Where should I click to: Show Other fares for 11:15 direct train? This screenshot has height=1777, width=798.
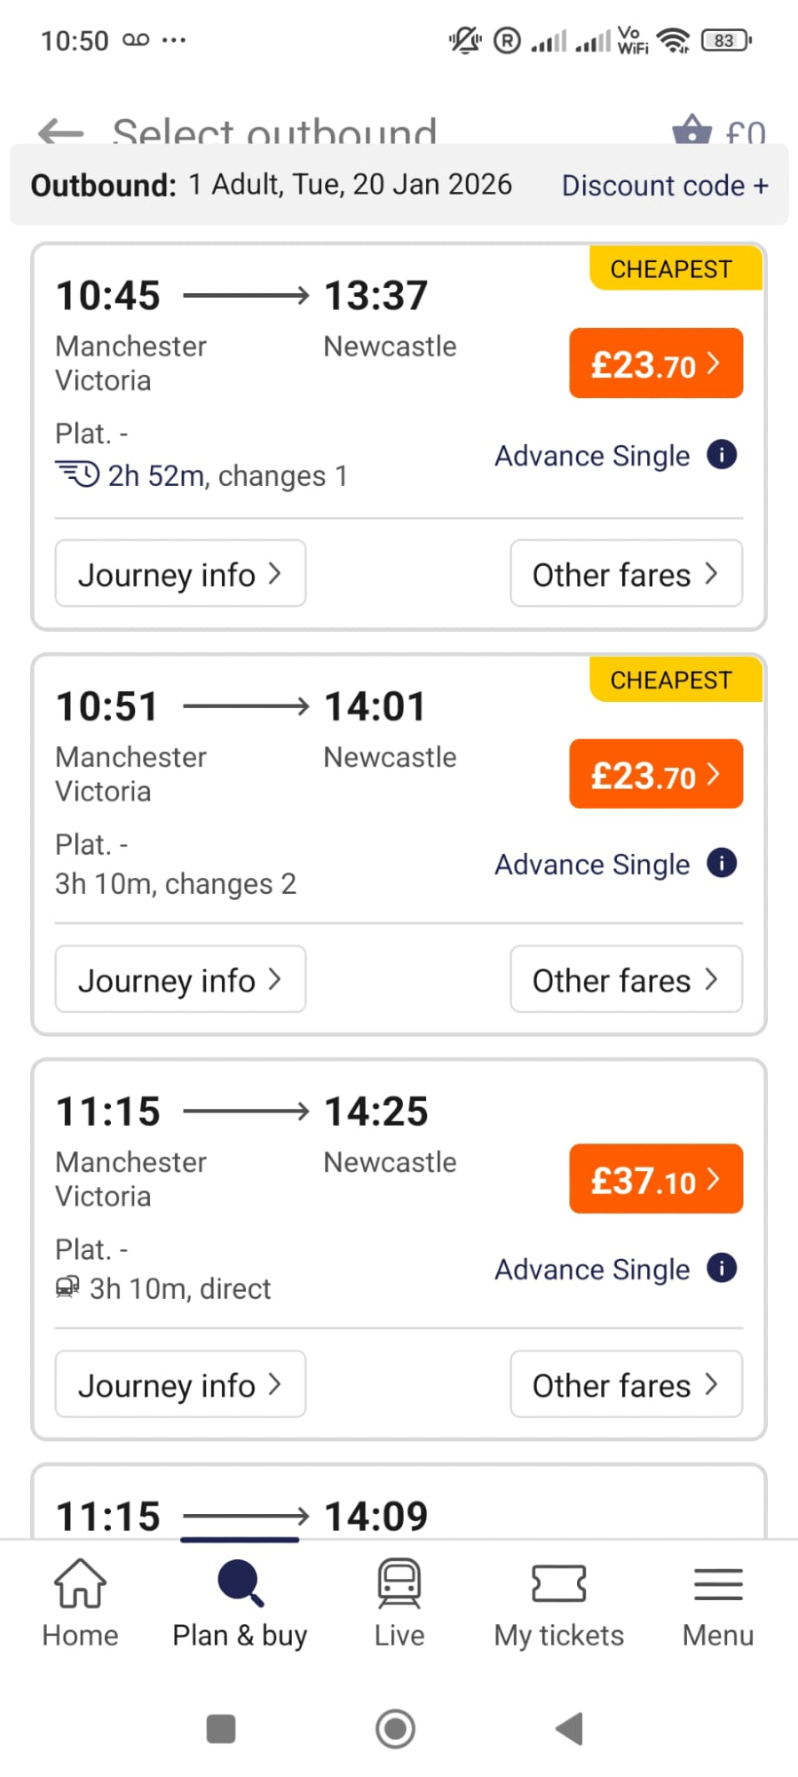point(626,1384)
